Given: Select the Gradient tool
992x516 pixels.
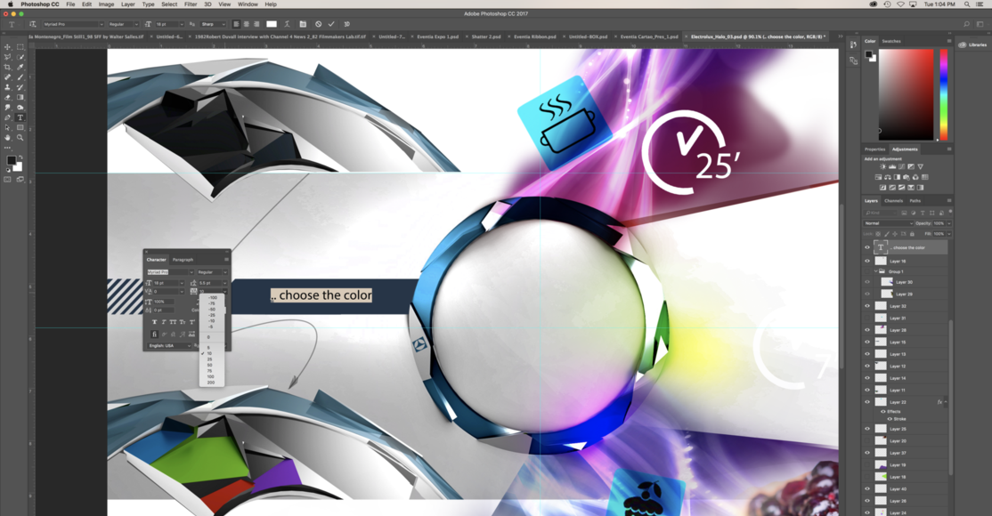Looking at the screenshot, I should [20, 97].
